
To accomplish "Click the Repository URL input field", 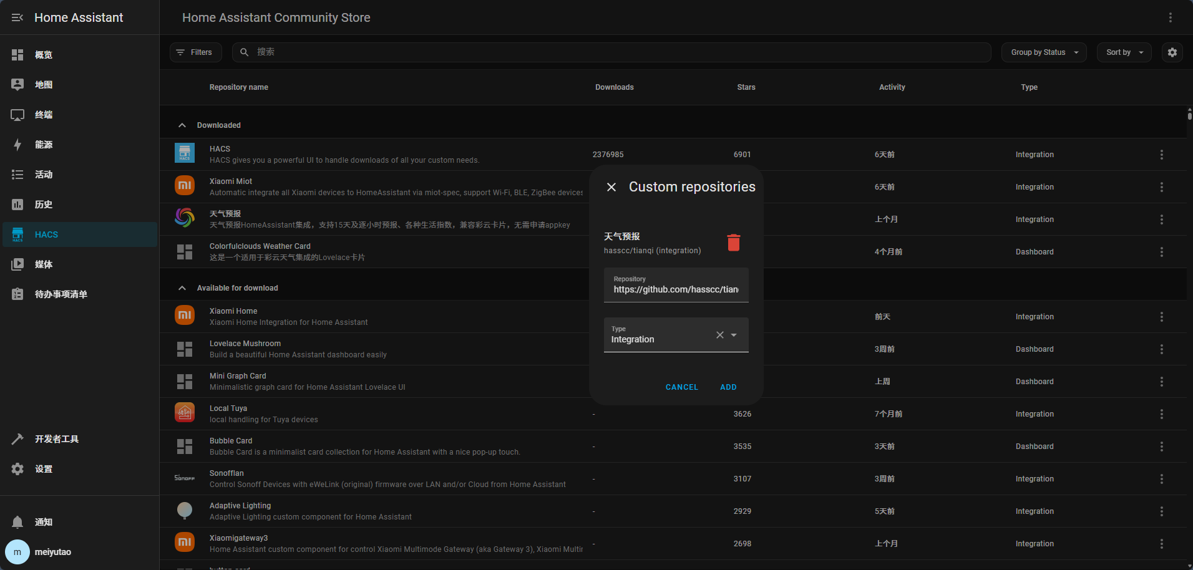I will pos(676,289).
